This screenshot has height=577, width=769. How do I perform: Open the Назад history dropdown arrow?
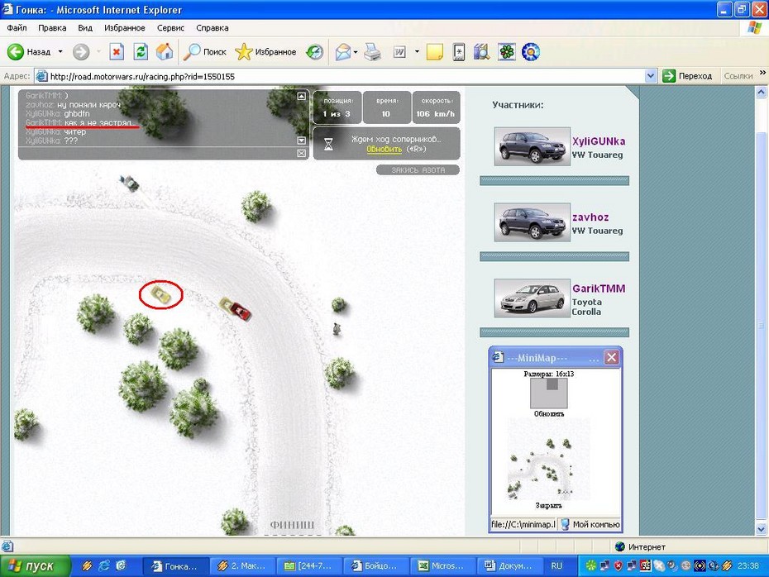pyautogui.click(x=60, y=51)
